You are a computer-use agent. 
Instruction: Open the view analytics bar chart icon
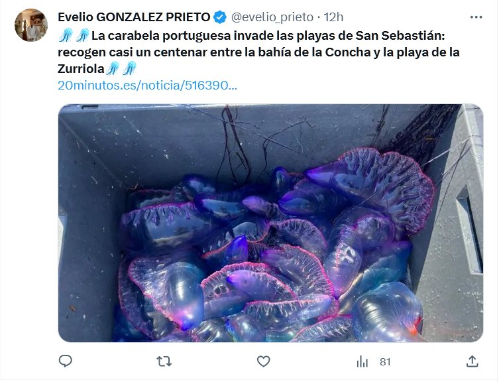pos(362,362)
